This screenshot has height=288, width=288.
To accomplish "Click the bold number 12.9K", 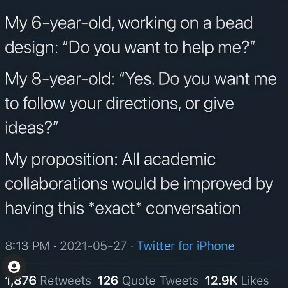I will pyautogui.click(x=221, y=281).
